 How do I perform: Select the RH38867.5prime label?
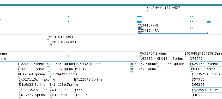coord(143,64)
